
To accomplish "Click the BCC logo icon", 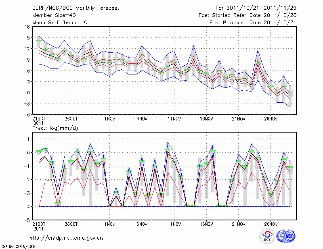I will click(x=267, y=235).
